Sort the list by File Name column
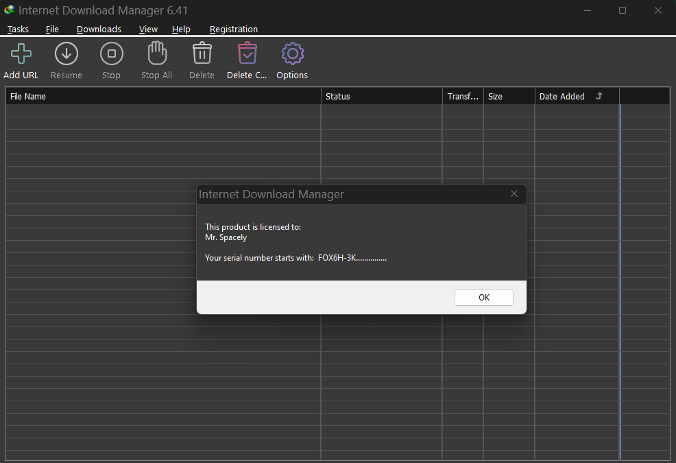Viewport: 676px width, 463px height. pyautogui.click(x=163, y=96)
